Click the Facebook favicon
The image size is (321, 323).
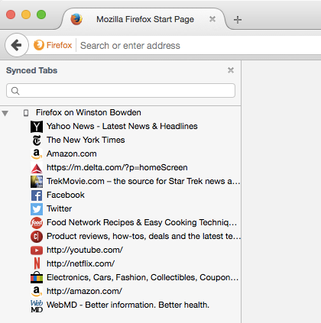pos(37,195)
